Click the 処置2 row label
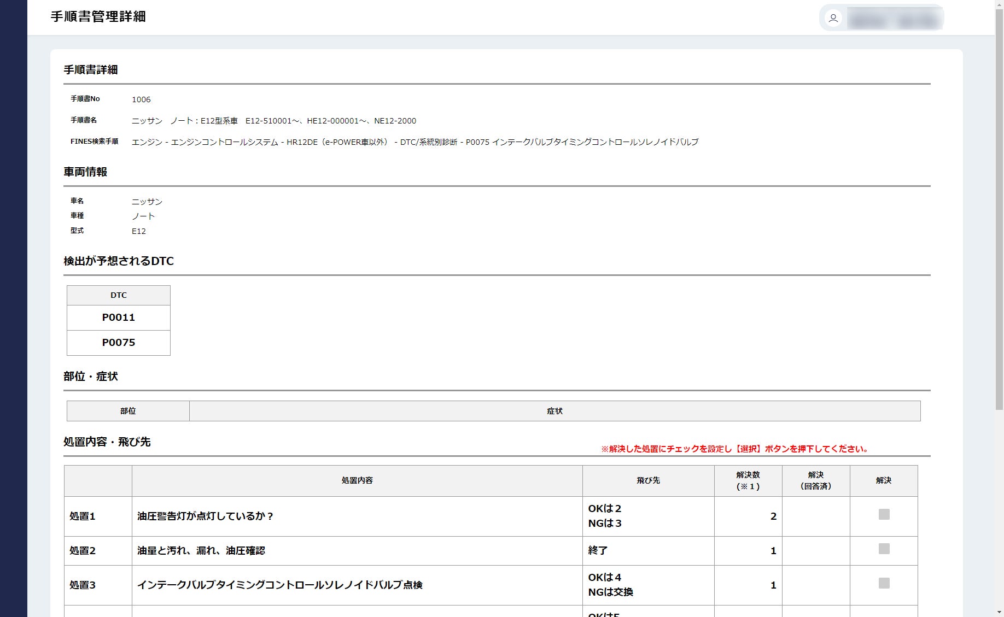This screenshot has width=1004, height=617. (x=83, y=551)
